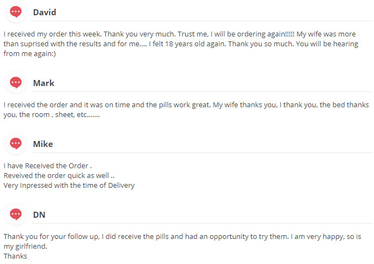
Task: Click 'my girlfriend.' in DN's testimonial
Action: click(x=25, y=247)
